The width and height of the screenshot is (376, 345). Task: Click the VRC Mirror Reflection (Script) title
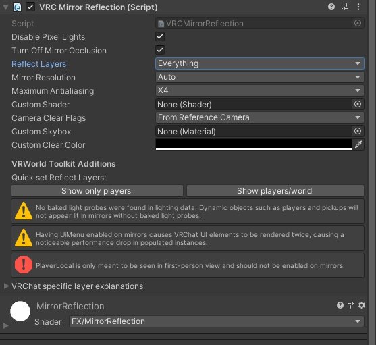(99, 7)
